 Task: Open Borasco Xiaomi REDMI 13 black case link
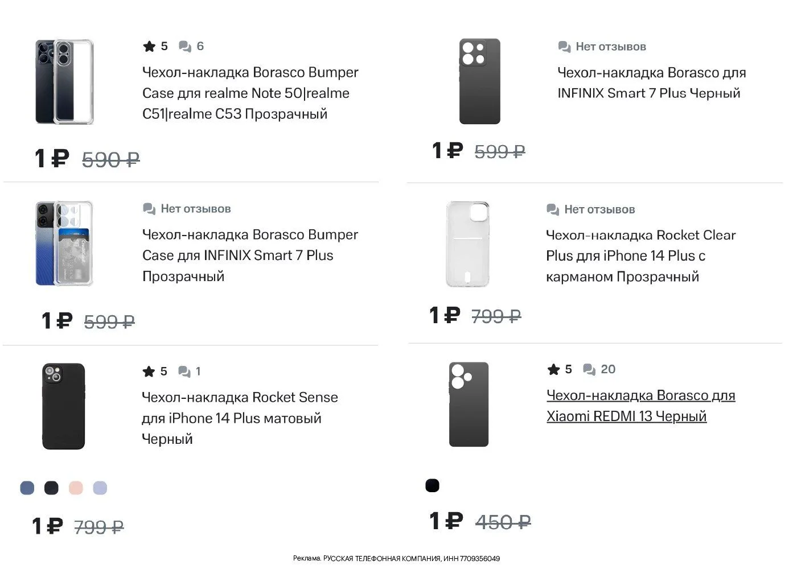click(640, 406)
